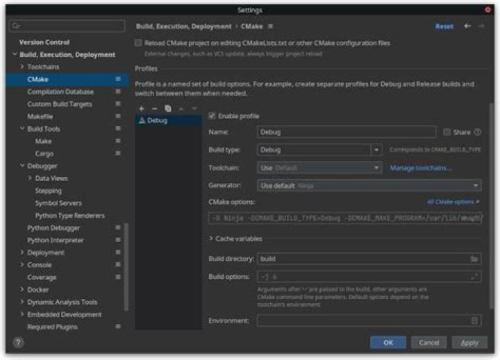This screenshot has width=500, height=360.
Task: Navigate back in settings history
Action: click(x=467, y=26)
